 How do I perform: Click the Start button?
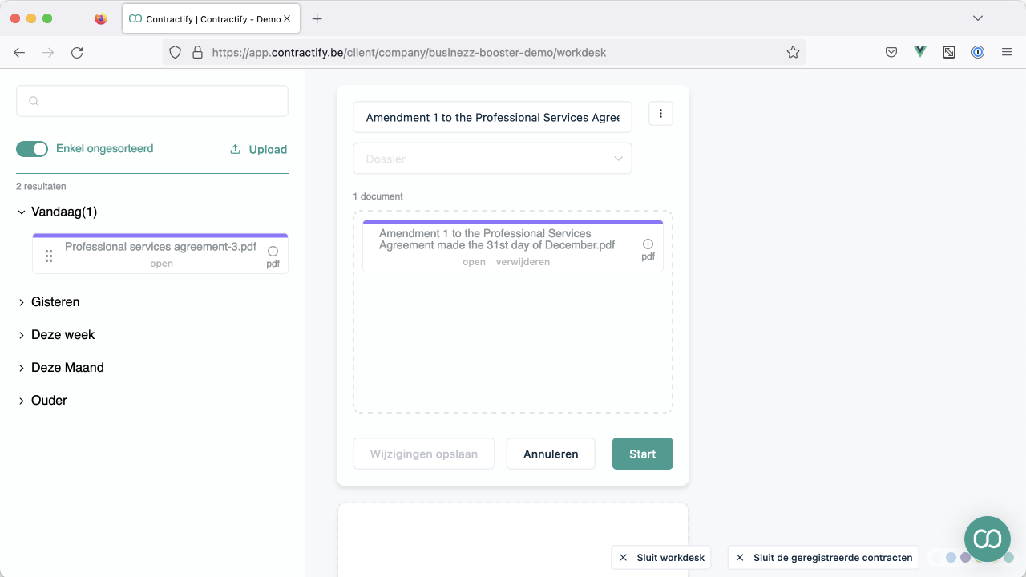642,454
